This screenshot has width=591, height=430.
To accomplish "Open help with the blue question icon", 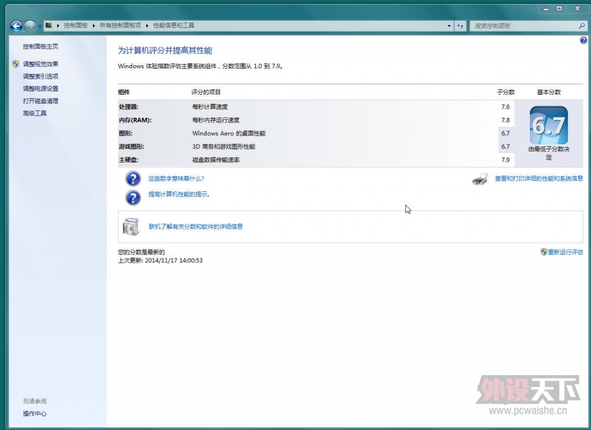I will pyautogui.click(x=583, y=40).
